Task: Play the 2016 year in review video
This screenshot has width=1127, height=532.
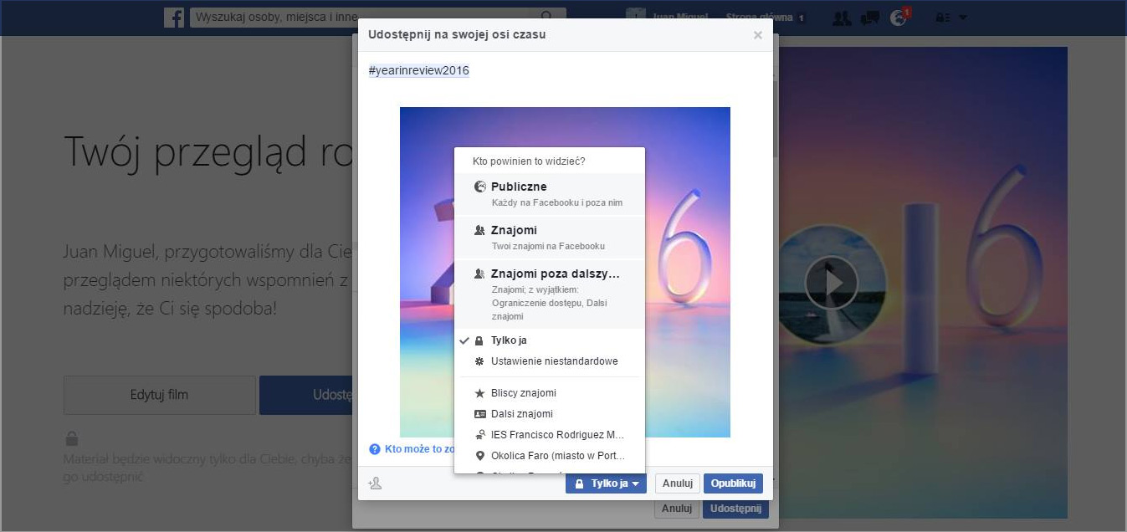Action: [831, 283]
